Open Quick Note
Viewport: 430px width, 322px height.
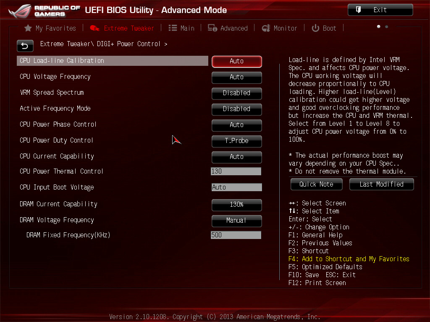[317, 184]
